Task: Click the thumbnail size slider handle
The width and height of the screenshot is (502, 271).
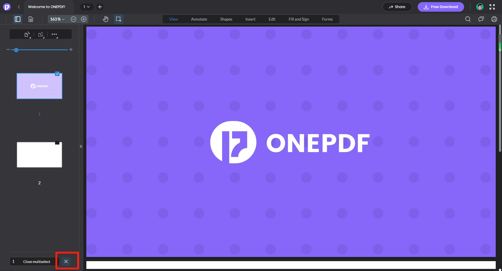Action: (x=16, y=50)
